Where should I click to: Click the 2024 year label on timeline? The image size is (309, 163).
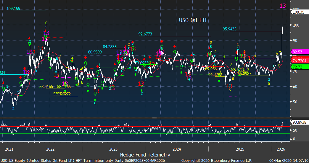[177, 149]
